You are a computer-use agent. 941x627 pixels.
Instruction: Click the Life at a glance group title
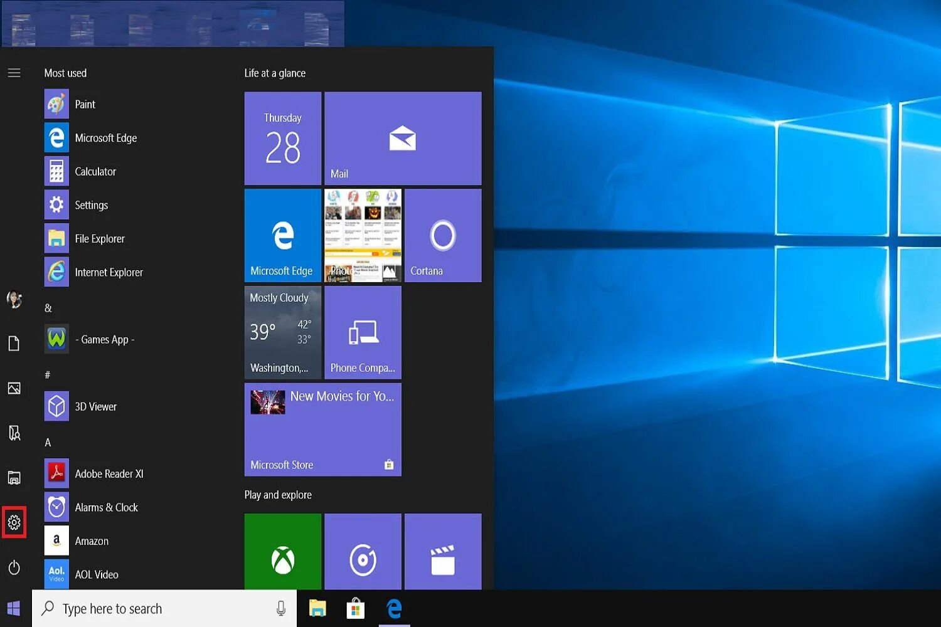[275, 73]
